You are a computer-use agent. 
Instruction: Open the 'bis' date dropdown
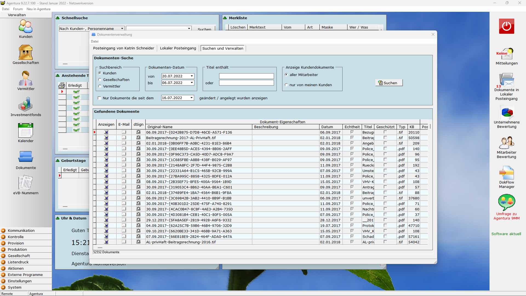pyautogui.click(x=192, y=83)
